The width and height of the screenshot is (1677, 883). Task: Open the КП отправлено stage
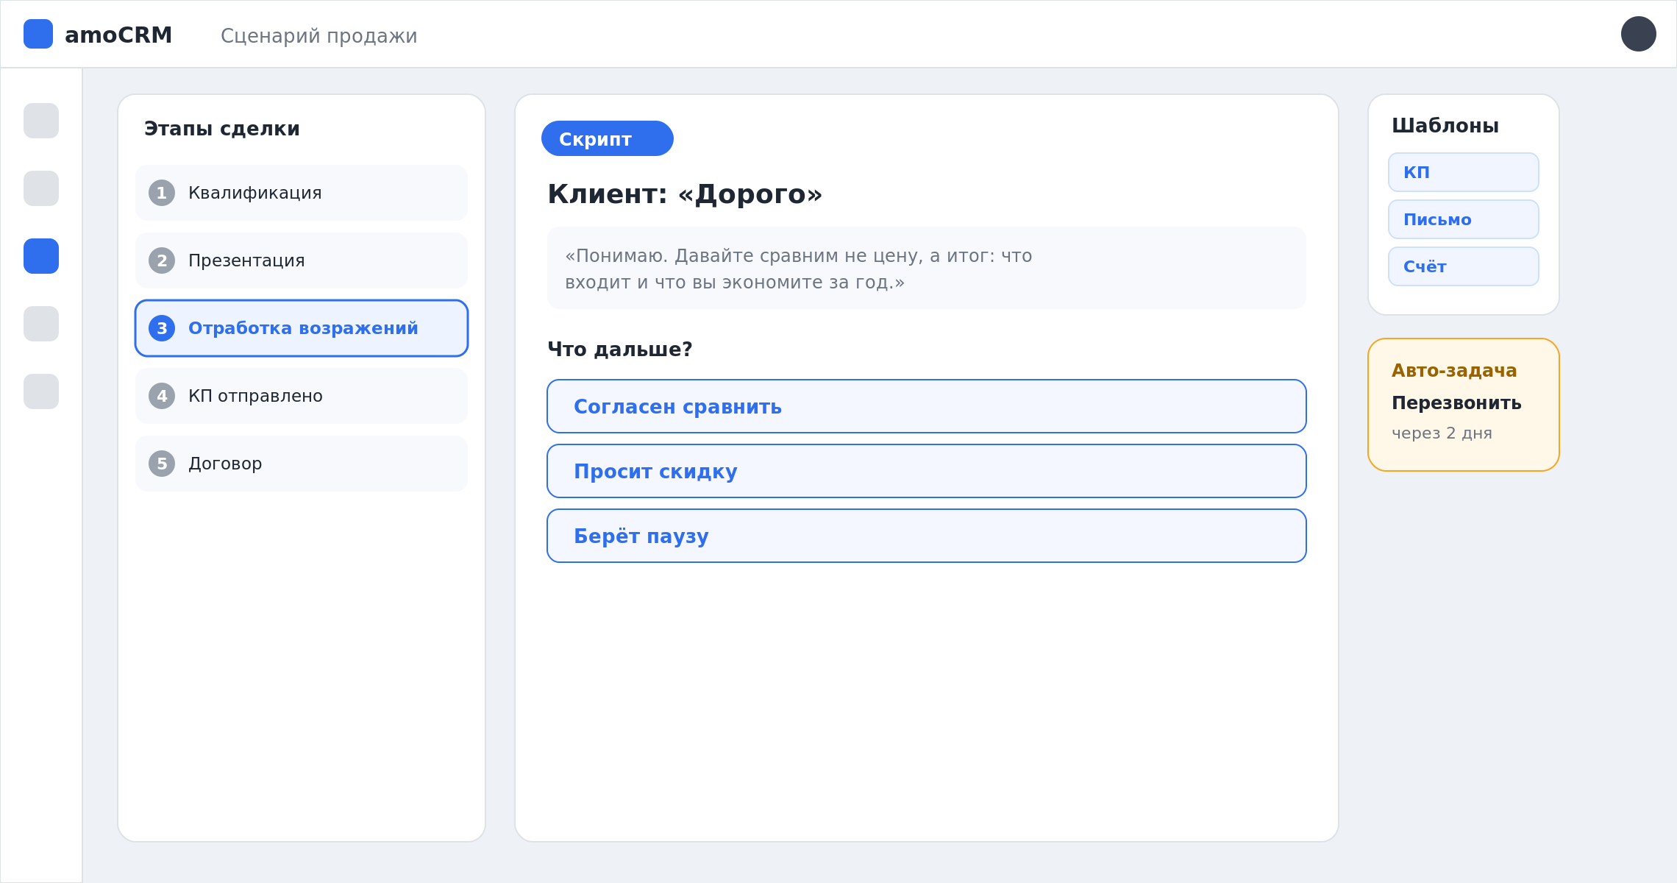[x=302, y=396]
